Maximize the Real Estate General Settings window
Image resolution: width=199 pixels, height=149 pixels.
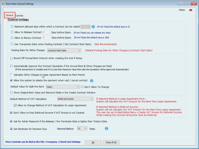(x=187, y=4)
